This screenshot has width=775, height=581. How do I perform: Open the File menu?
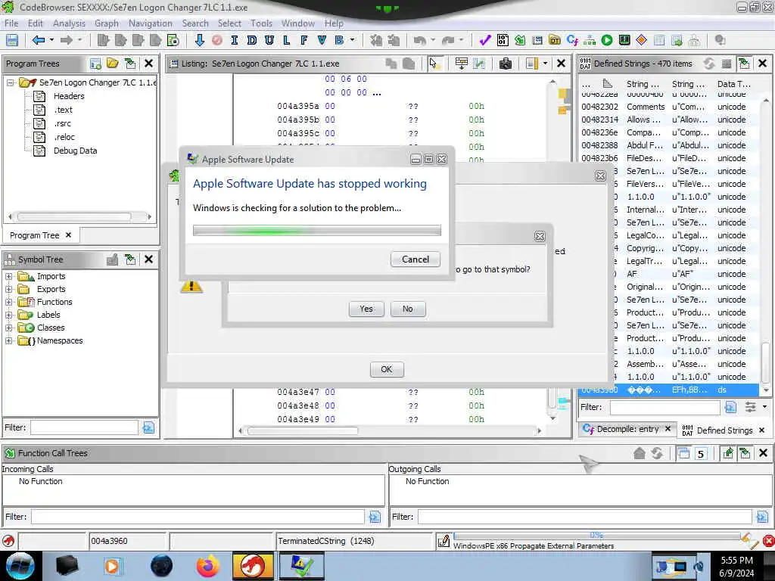pos(11,23)
